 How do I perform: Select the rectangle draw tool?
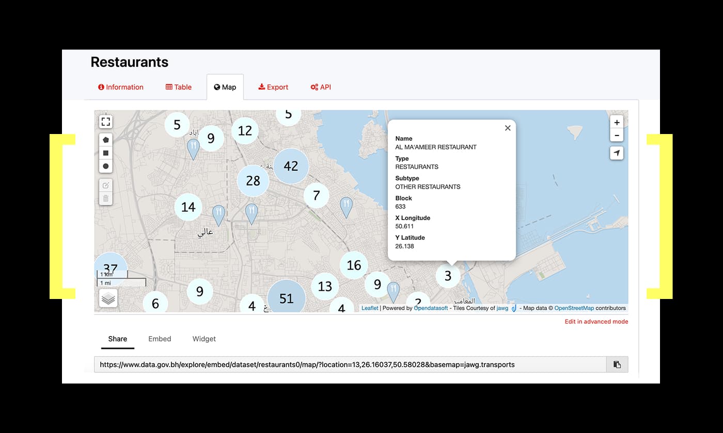tap(106, 153)
